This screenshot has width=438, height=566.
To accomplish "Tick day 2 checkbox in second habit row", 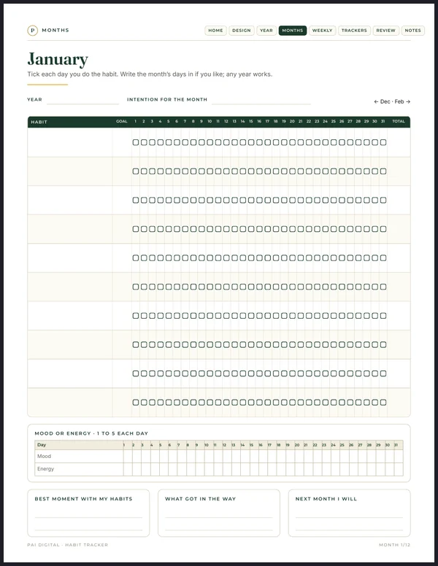I will click(x=144, y=171).
